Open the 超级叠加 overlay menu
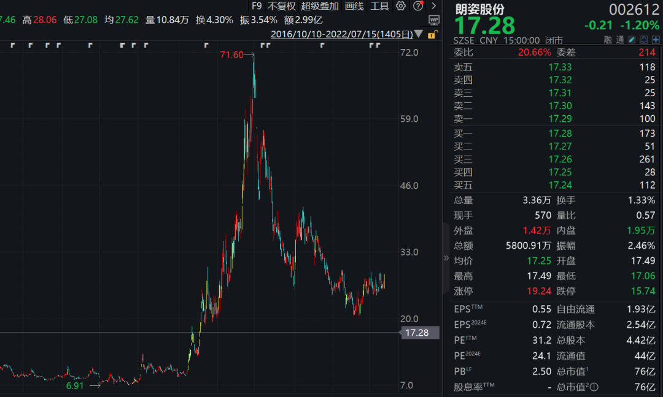Image resolution: width=663 pixels, height=397 pixels. point(320,6)
